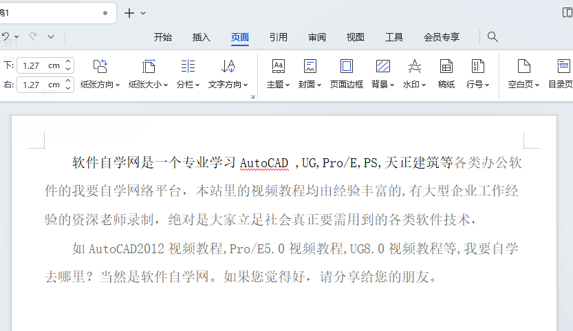The image size is (573, 331).
Task: Expand the 封面 dropdown label
Action: pyautogui.click(x=310, y=85)
